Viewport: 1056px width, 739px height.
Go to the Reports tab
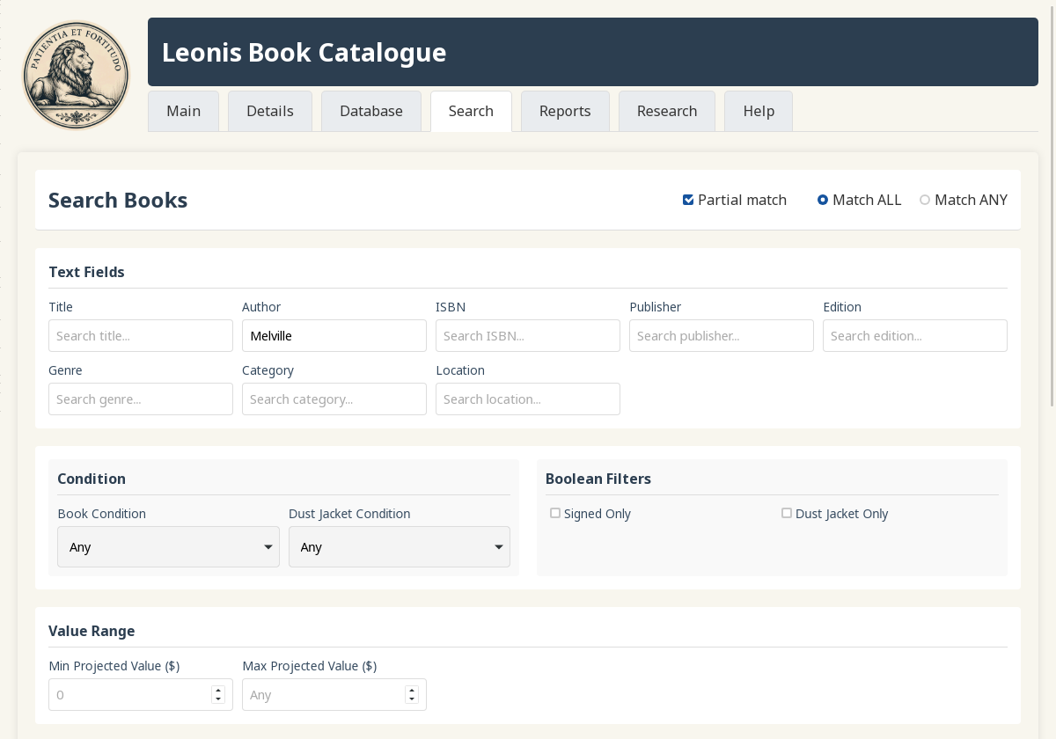pyautogui.click(x=565, y=111)
